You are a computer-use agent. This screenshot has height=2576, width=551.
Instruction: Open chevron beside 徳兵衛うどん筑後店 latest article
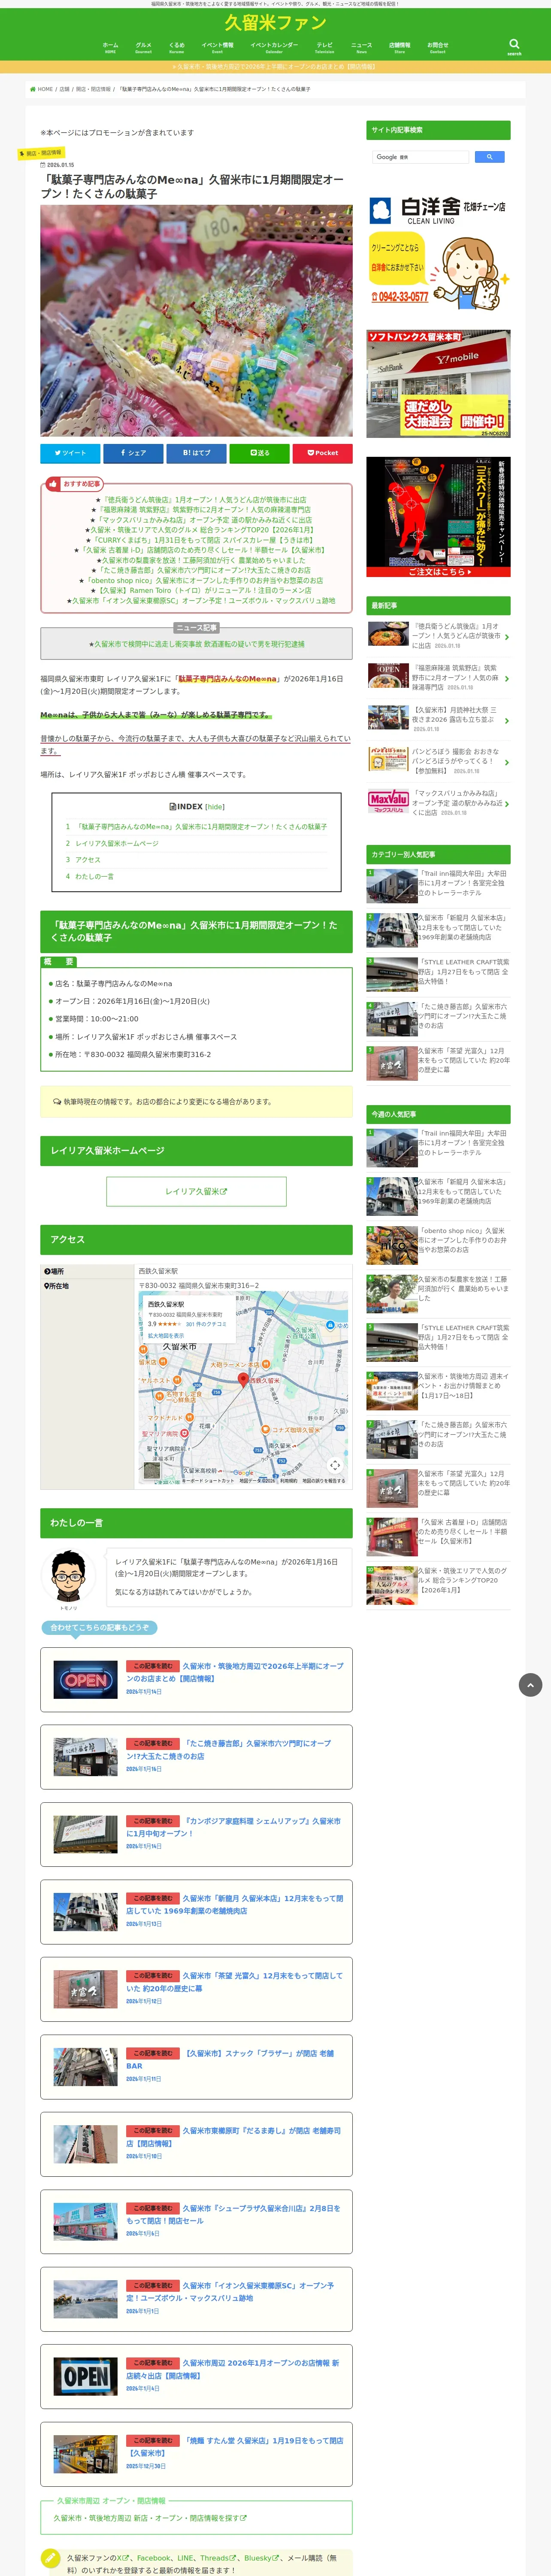coord(506,637)
